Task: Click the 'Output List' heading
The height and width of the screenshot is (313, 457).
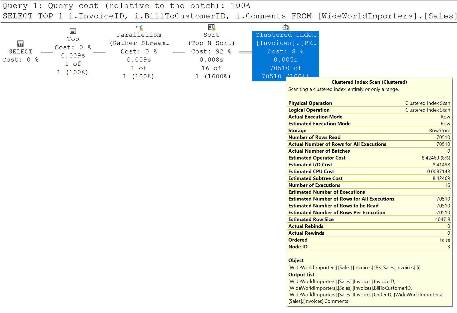Action: click(x=301, y=275)
